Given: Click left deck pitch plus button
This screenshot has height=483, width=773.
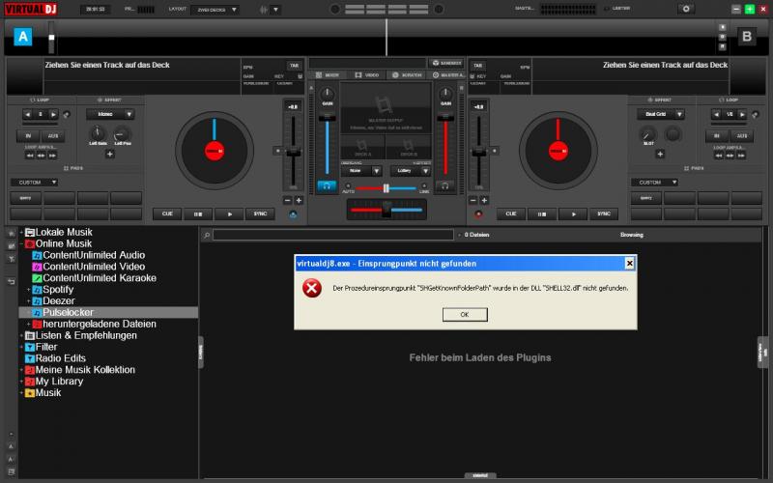Looking at the screenshot, I should pos(299,200).
